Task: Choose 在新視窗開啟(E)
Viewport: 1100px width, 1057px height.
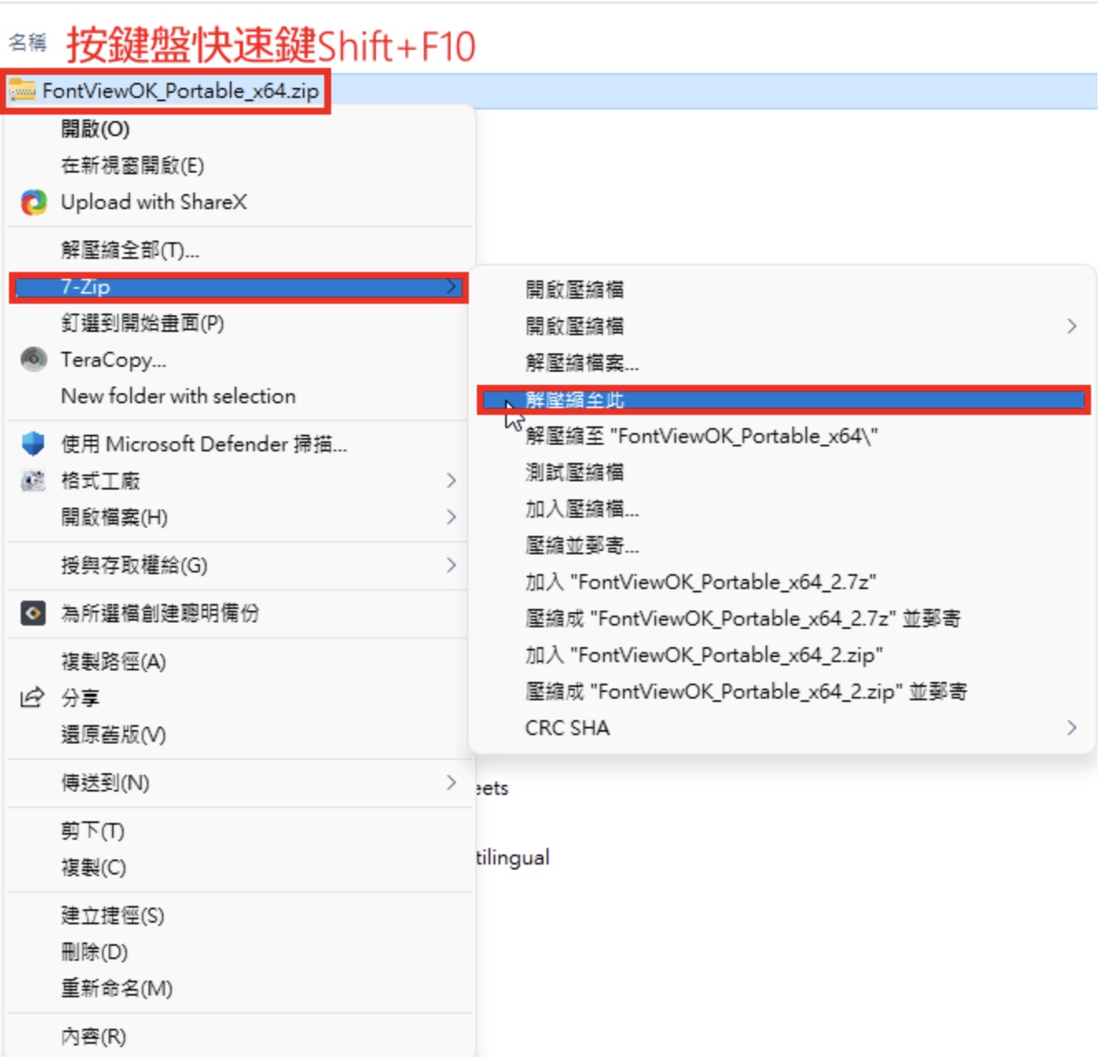Action: [240, 166]
